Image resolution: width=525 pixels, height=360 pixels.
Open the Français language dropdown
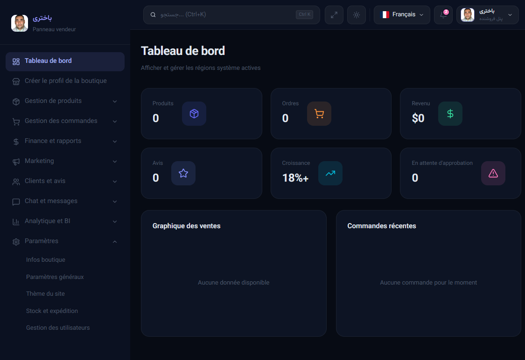click(402, 15)
